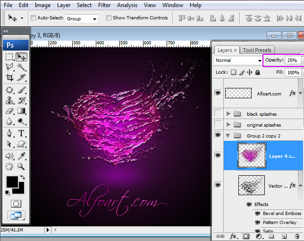This screenshot has width=304, height=241.
Task: Open the Filter menu
Action: [x=104, y=5]
